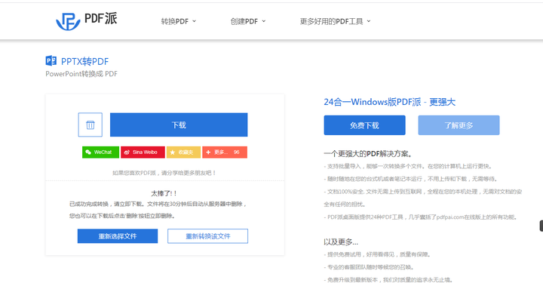Share via the Sina Weibo button
This screenshot has height=283, width=543.
click(143, 152)
